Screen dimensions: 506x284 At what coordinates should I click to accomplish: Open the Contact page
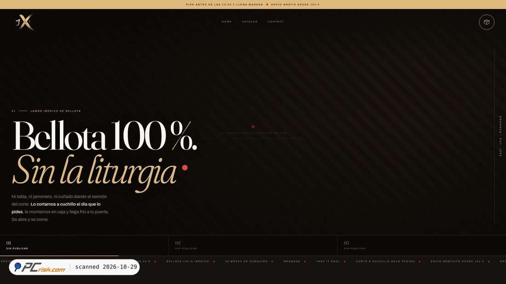click(x=276, y=22)
